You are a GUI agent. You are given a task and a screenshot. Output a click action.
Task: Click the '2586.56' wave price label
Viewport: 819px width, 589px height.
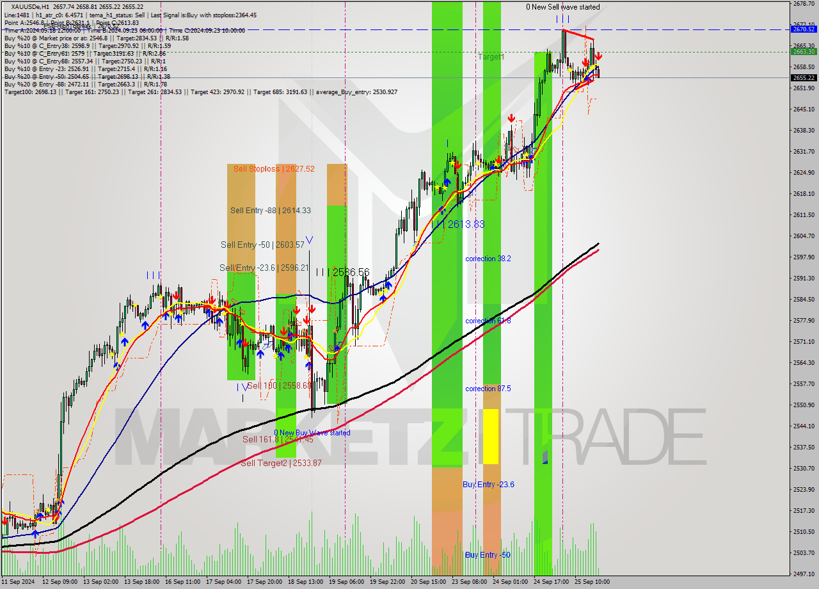coord(351,273)
